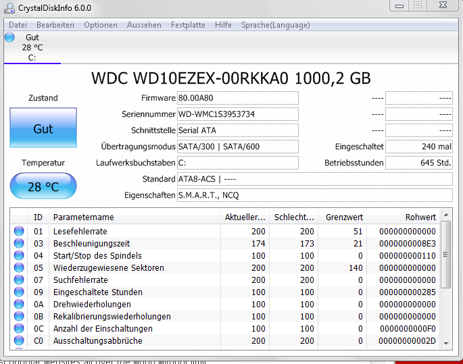Click status orb of row 03 Beschleunigungszeit
Image resolution: width=463 pixels, height=364 pixels.
[x=19, y=243]
